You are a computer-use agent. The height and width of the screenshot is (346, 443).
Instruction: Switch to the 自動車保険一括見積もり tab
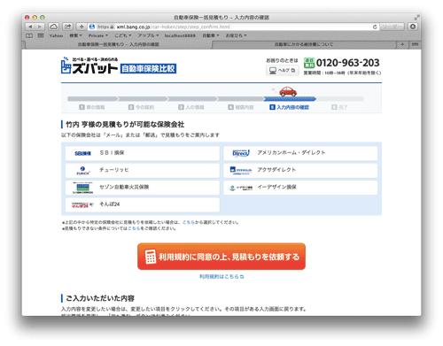click(x=119, y=44)
